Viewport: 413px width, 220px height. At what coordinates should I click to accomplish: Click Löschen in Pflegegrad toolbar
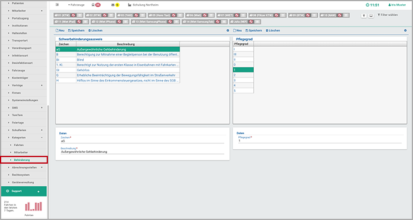click(272, 31)
